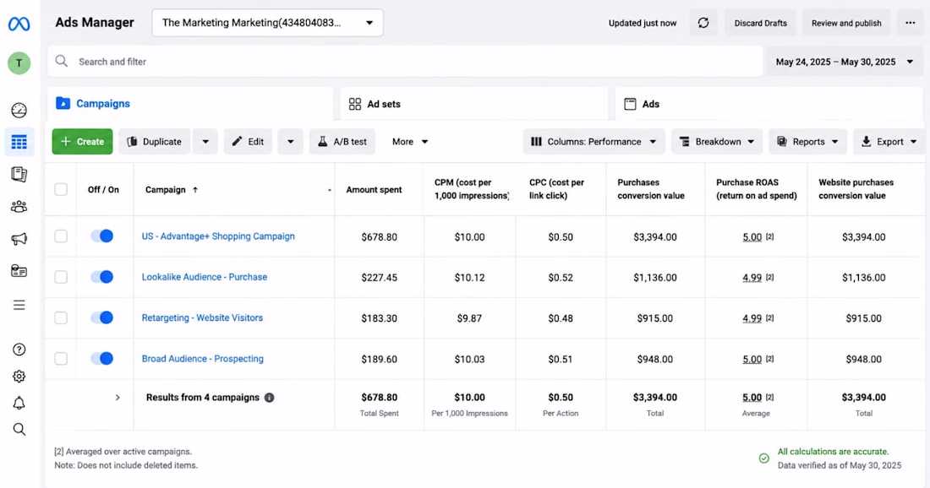Click the Ad sets grid icon
The height and width of the screenshot is (488, 930).
coord(355,104)
